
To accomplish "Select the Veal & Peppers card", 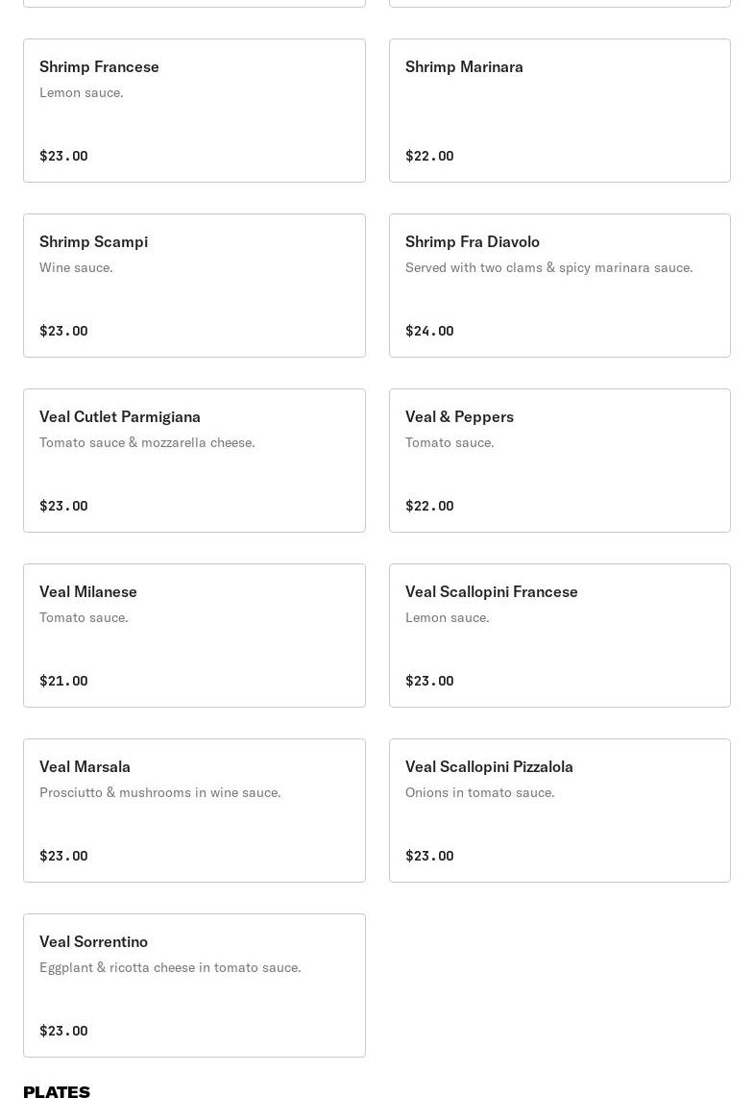I will [x=559, y=461].
